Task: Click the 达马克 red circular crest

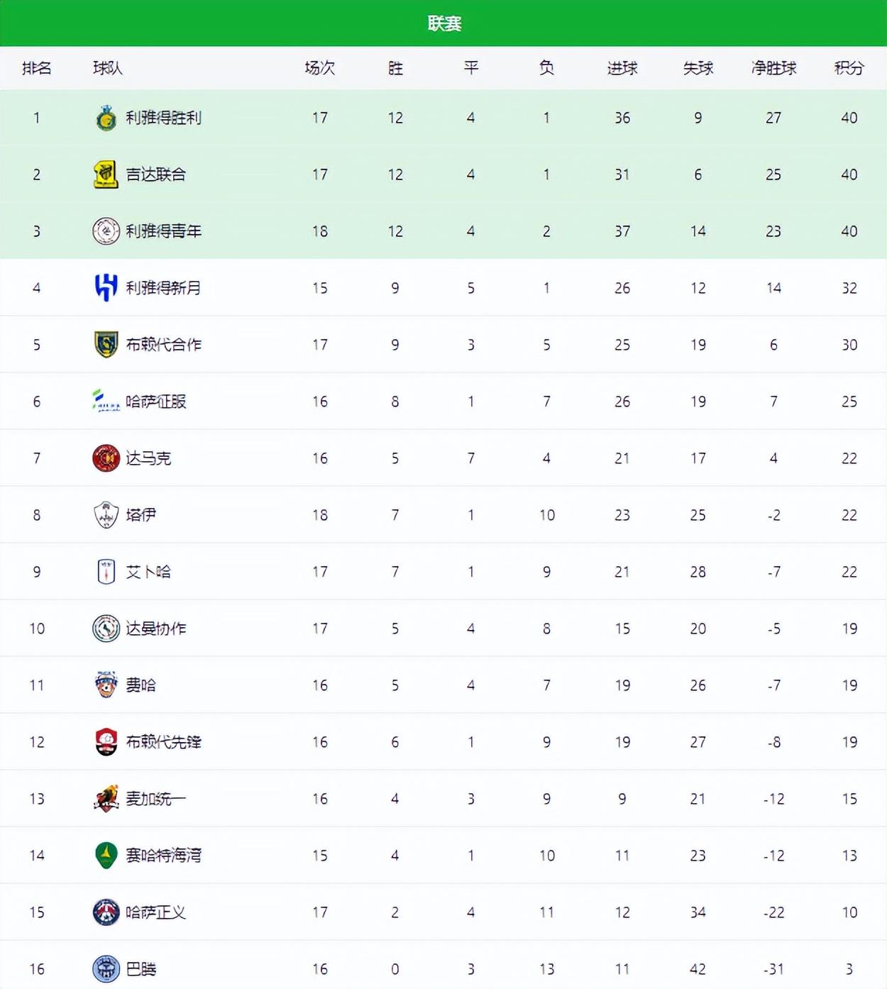Action: click(x=106, y=458)
